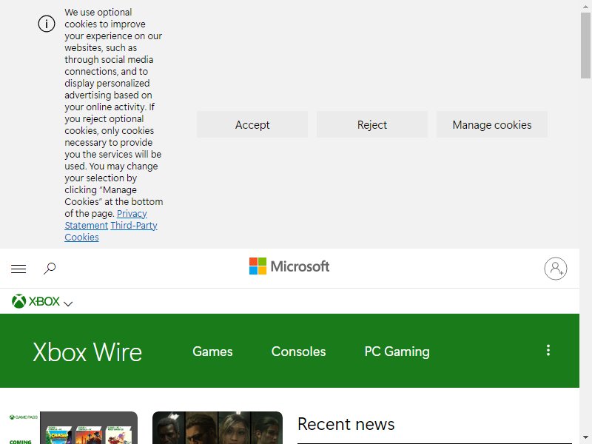592x444 pixels.
Task: Open the Games menu item
Action: [x=212, y=351]
